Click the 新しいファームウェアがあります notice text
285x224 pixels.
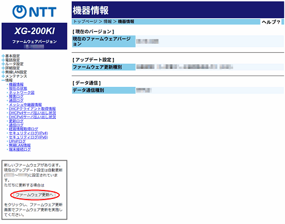[32, 165]
